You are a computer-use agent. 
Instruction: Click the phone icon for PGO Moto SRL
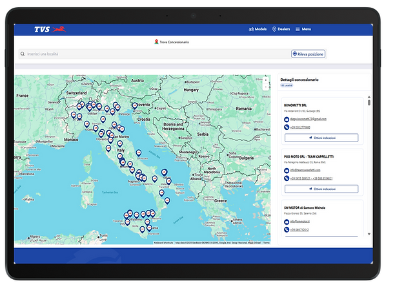287,178
